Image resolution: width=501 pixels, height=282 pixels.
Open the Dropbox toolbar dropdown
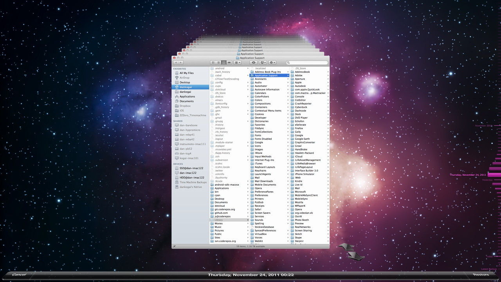[263, 63]
